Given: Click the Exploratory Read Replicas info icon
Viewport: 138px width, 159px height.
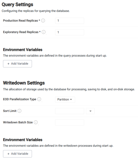Looking at the screenshot, I should pyautogui.click(x=44, y=32).
